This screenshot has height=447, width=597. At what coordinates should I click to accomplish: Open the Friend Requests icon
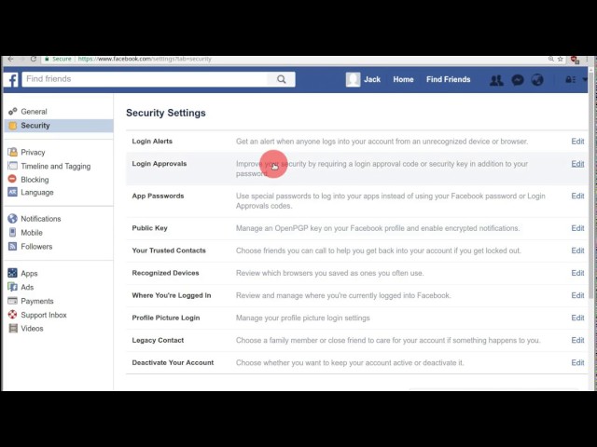pyautogui.click(x=496, y=80)
